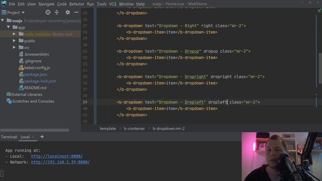This screenshot has width=322, height=181.
Task: Open the VCS menu
Action: (113, 4)
